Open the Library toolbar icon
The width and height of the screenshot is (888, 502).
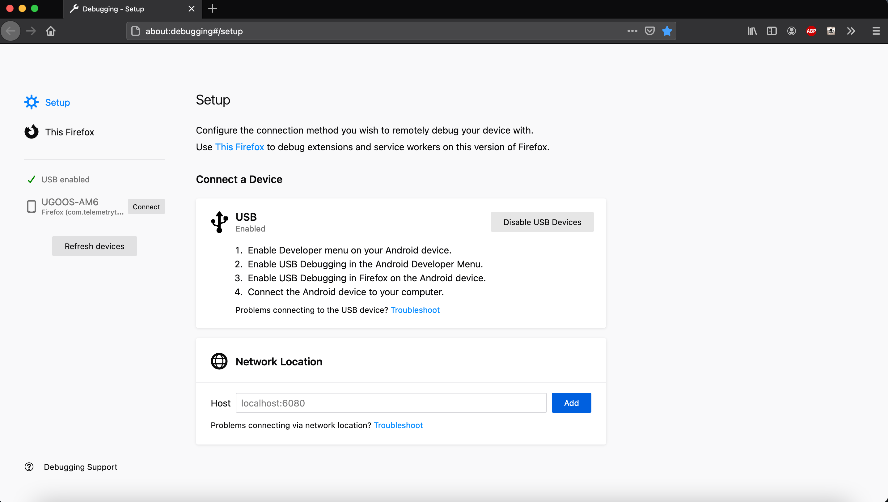click(752, 31)
